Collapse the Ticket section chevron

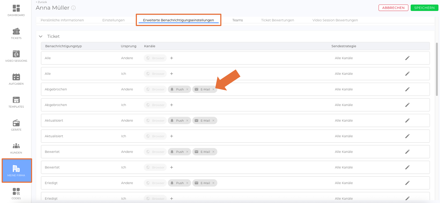pos(41,36)
